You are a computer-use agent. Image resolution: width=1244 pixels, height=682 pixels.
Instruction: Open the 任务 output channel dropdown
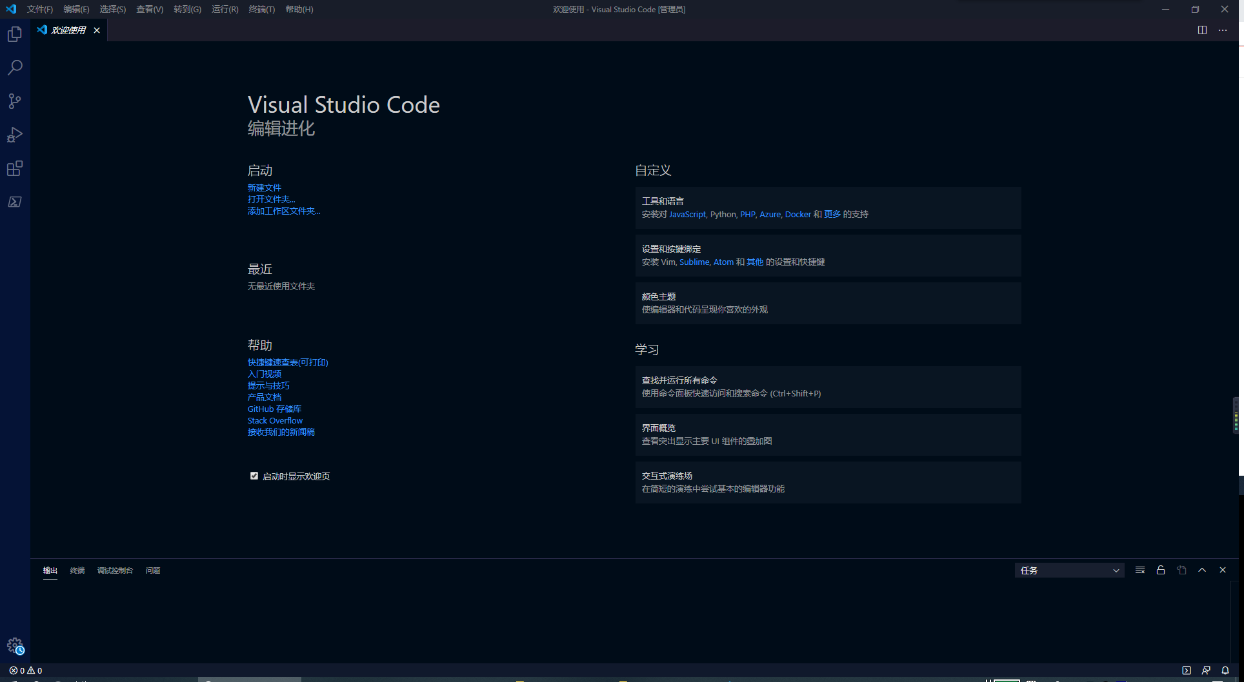coord(1069,570)
